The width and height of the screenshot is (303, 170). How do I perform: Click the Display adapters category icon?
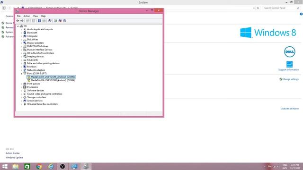pyautogui.click(x=25, y=43)
